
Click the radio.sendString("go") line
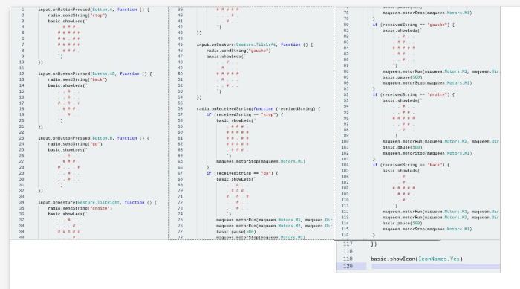coord(75,144)
